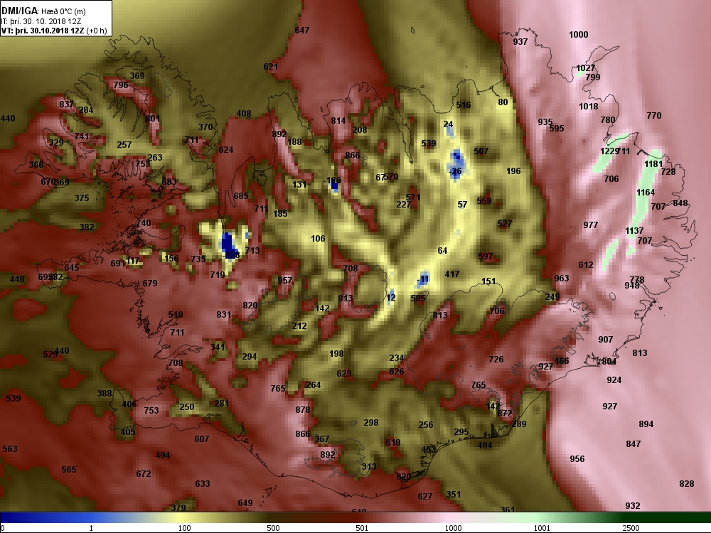
Task: Select the map value 837
Action: pyautogui.click(x=67, y=104)
